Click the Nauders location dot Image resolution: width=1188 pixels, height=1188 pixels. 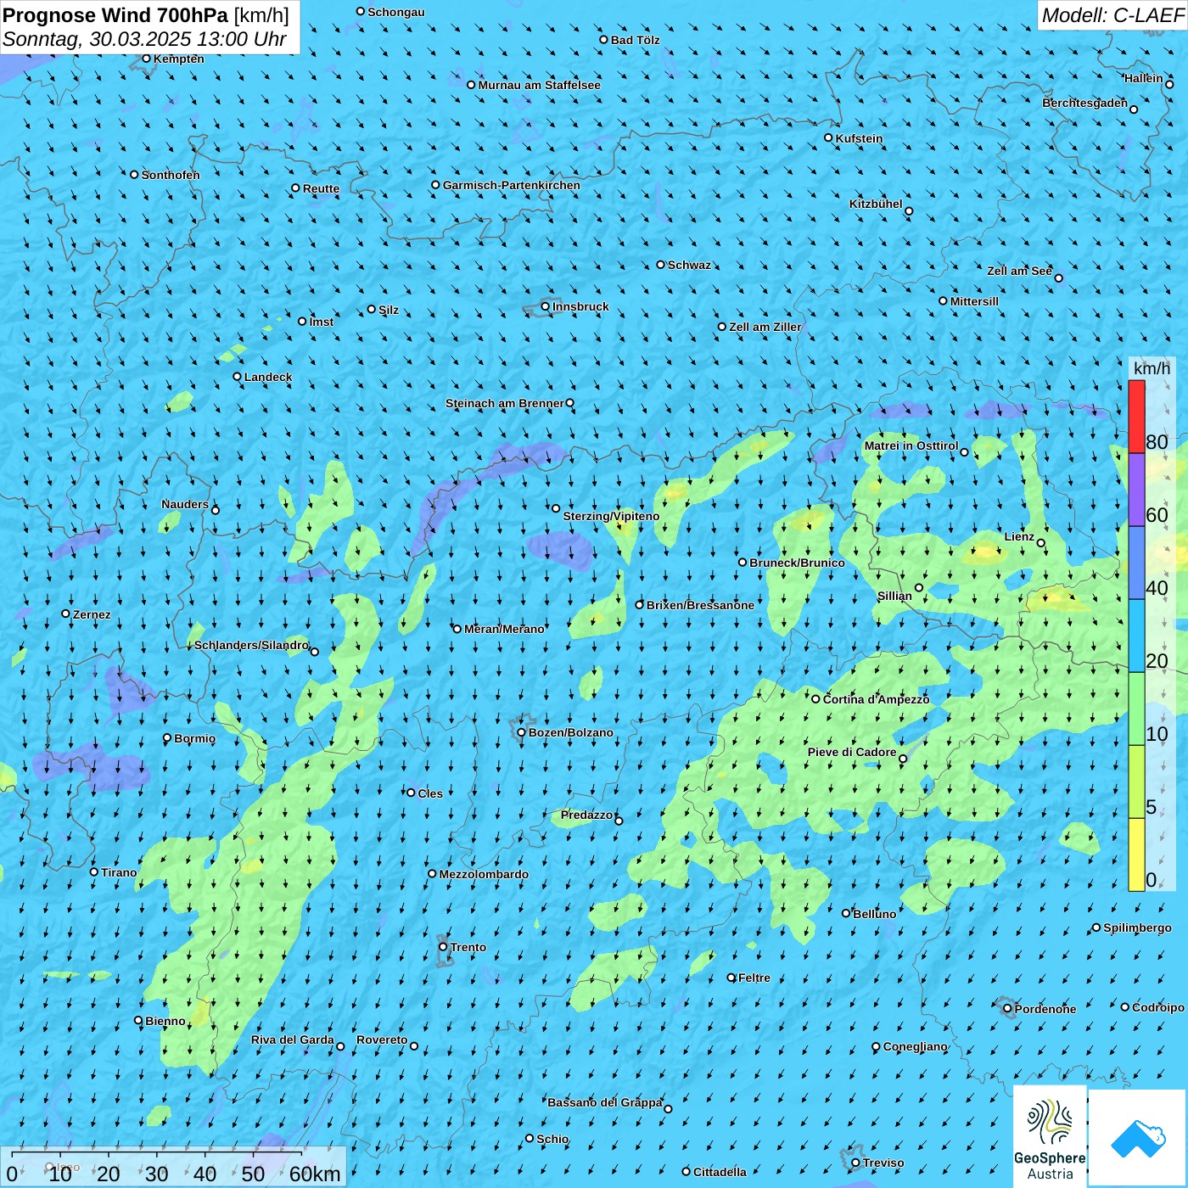(216, 510)
